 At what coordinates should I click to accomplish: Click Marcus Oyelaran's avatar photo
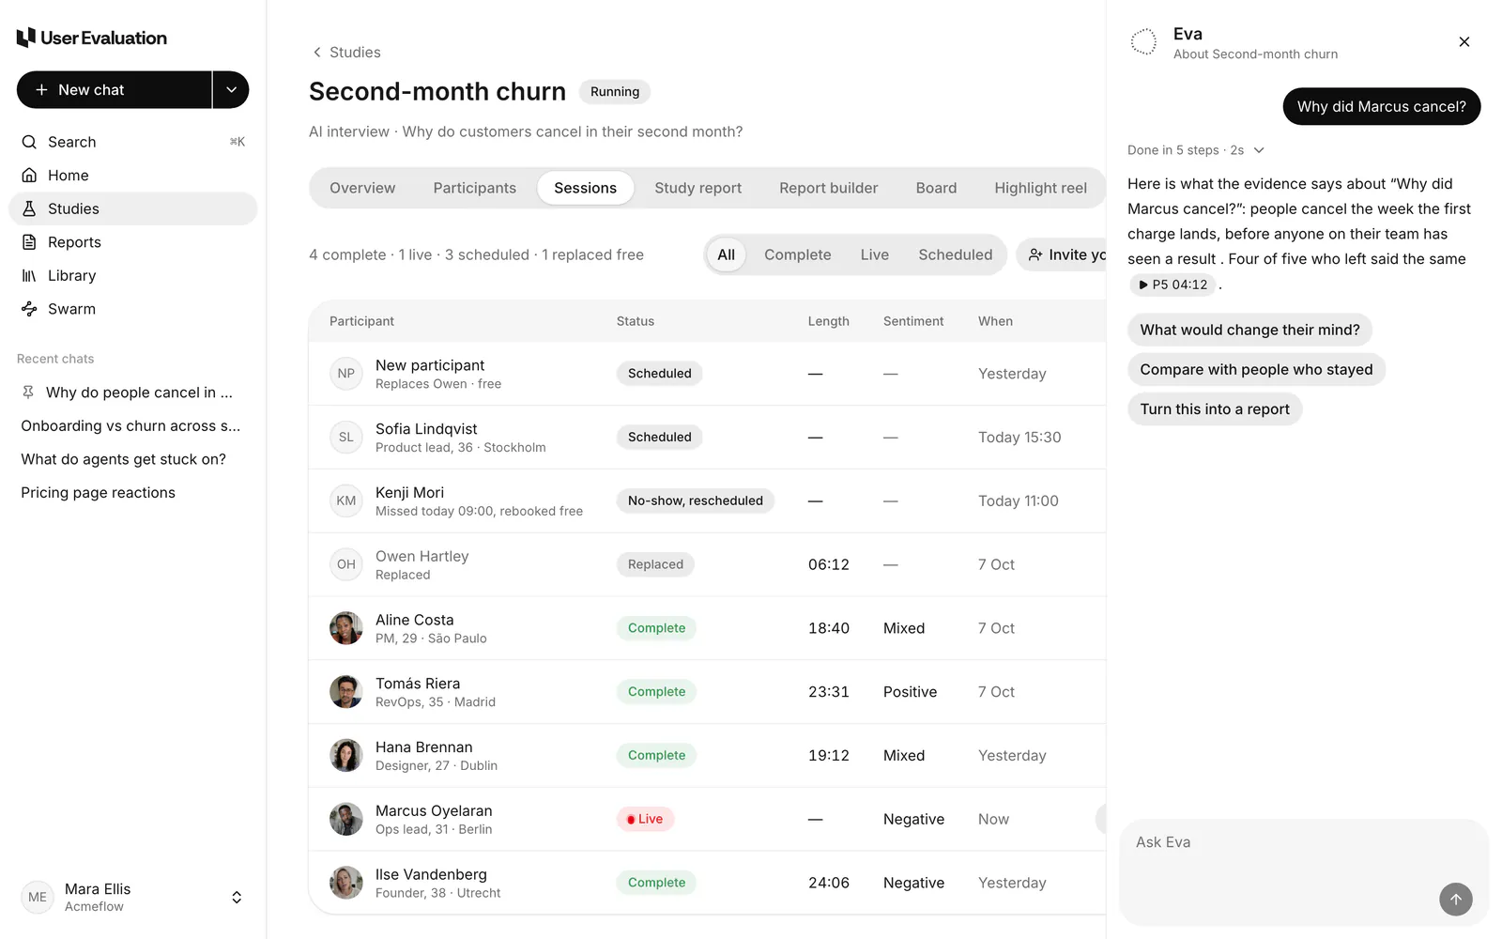pyautogui.click(x=346, y=819)
